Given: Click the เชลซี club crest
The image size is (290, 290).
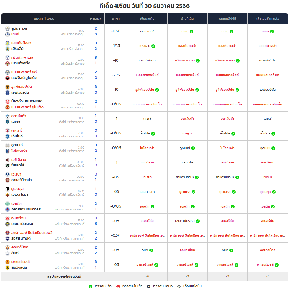Looking at the screenshot, I should coord(7,34).
